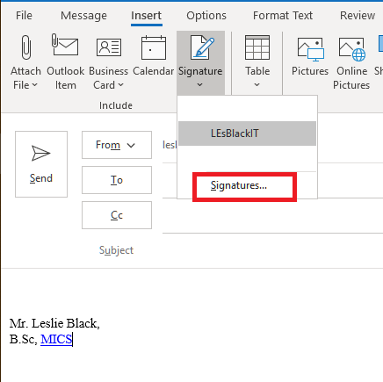This screenshot has height=382, width=383.
Task: Expand the From dropdown
Action: [x=117, y=145]
